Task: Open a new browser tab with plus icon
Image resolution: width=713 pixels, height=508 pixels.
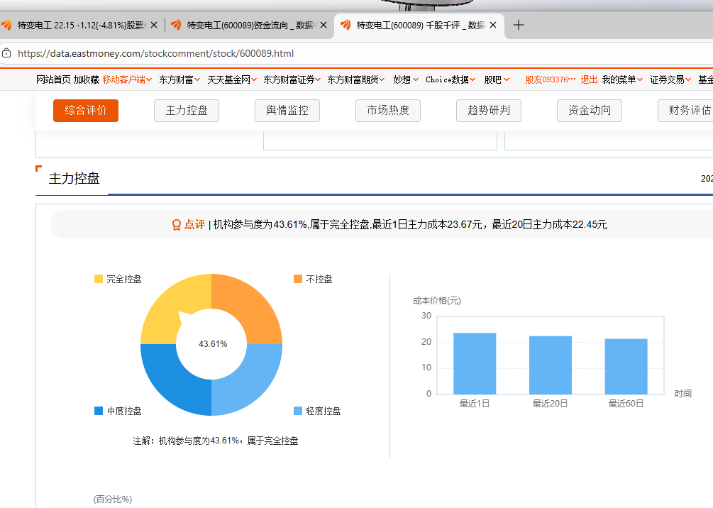Action: [519, 25]
